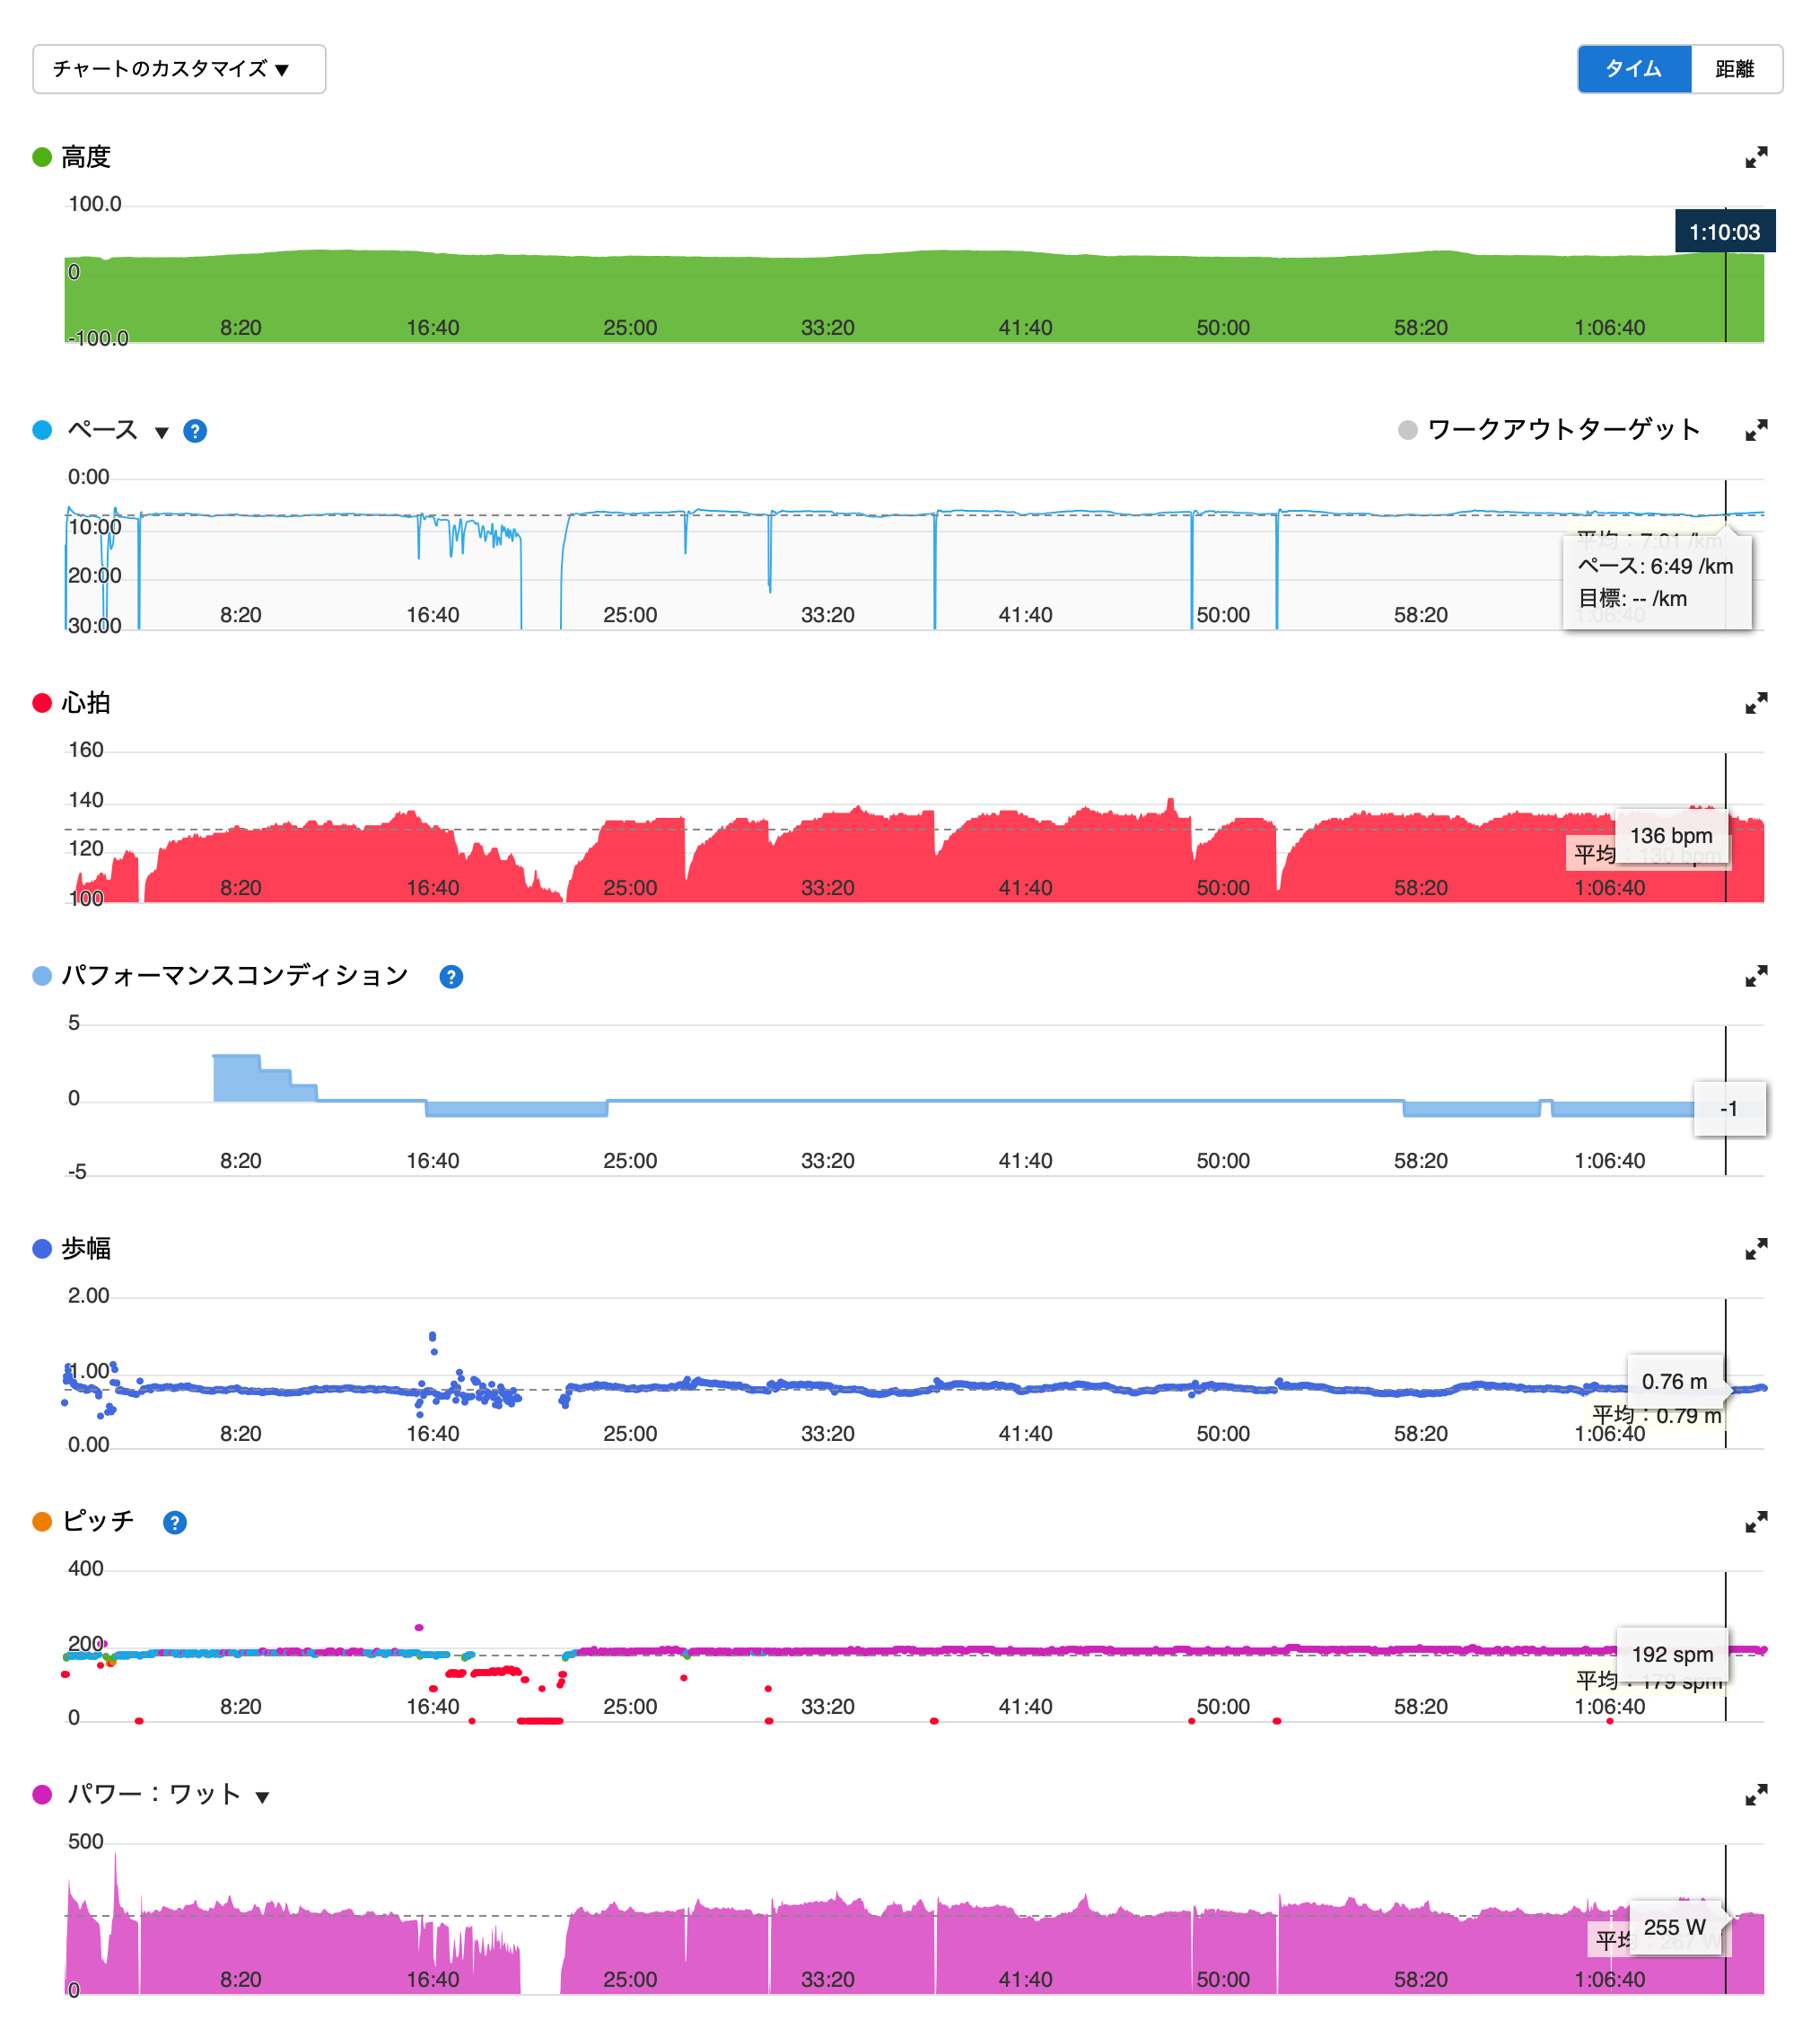Open the ペース metric dropdown arrow
This screenshot has height=2029, width=1820.
pos(162,434)
